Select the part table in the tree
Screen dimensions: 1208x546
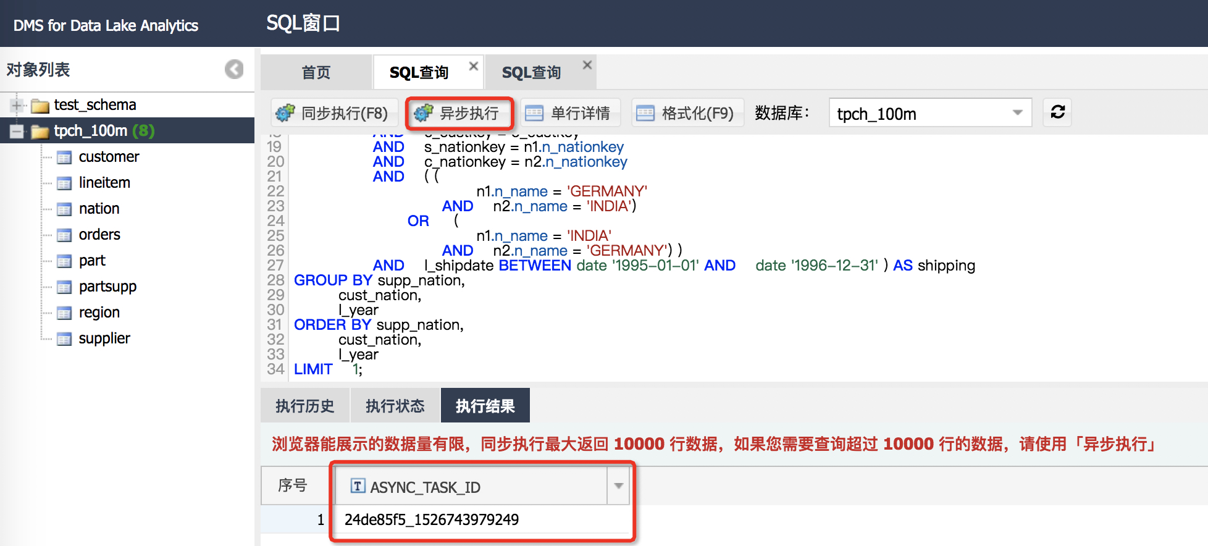(x=92, y=261)
